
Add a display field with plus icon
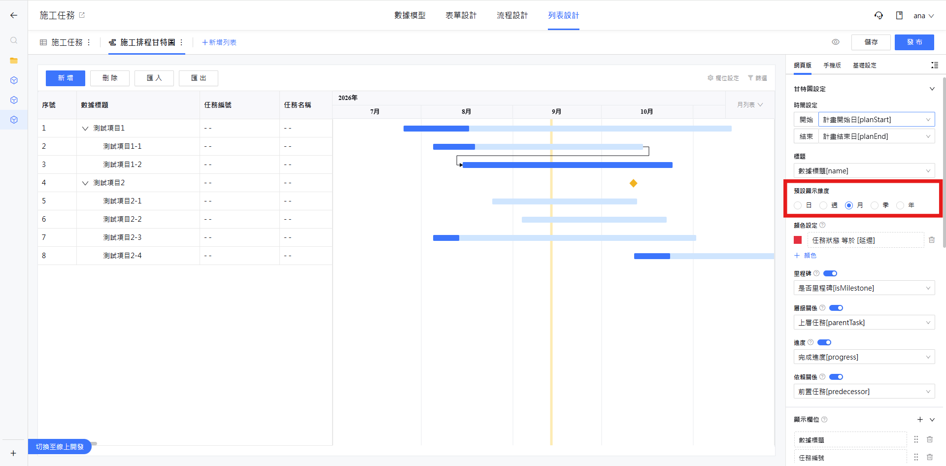920,420
